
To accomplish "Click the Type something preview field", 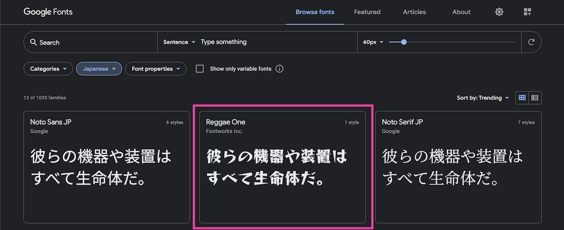I will point(278,42).
